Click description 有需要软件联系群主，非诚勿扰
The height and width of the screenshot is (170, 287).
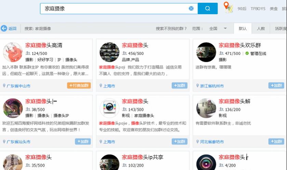point(223,123)
